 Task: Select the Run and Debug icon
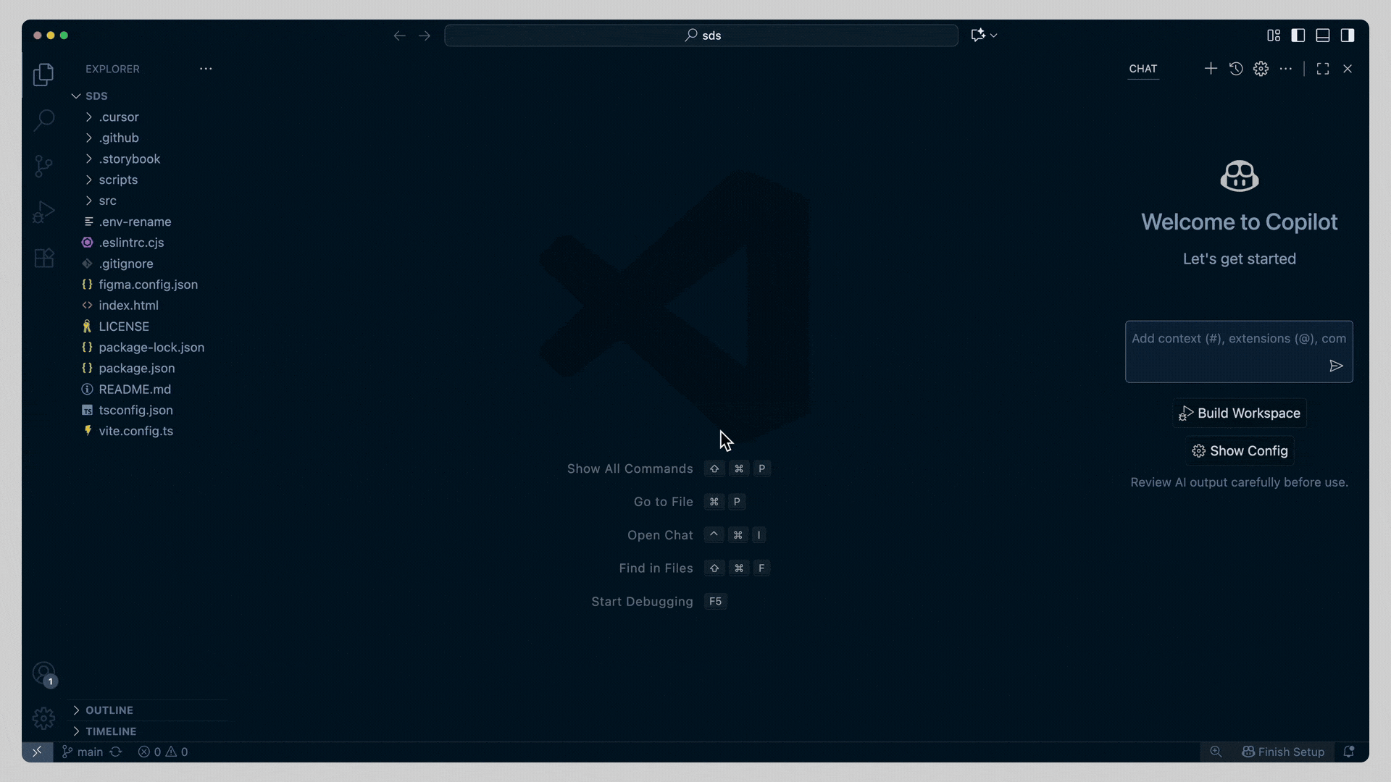[x=43, y=211]
